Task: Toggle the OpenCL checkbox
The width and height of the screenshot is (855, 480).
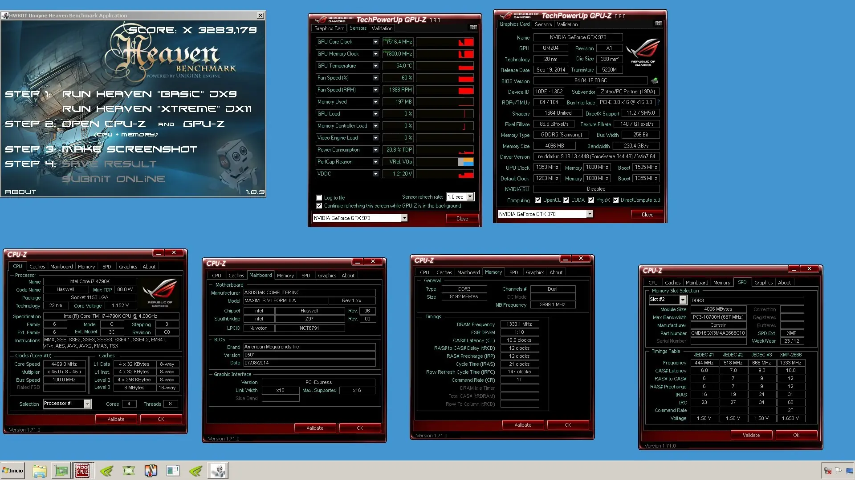Action: tap(538, 200)
